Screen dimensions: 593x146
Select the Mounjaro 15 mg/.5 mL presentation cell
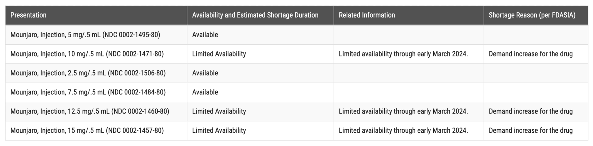pos(87,131)
